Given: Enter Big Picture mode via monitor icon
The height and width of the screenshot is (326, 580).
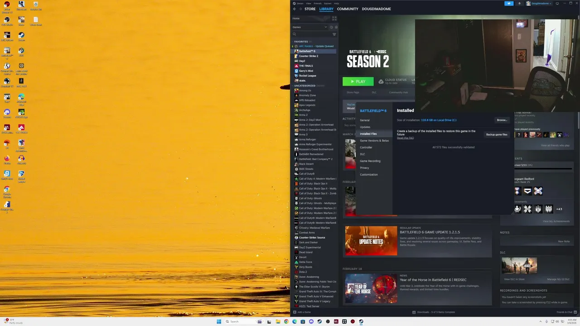Looking at the screenshot, I should pos(556,3).
